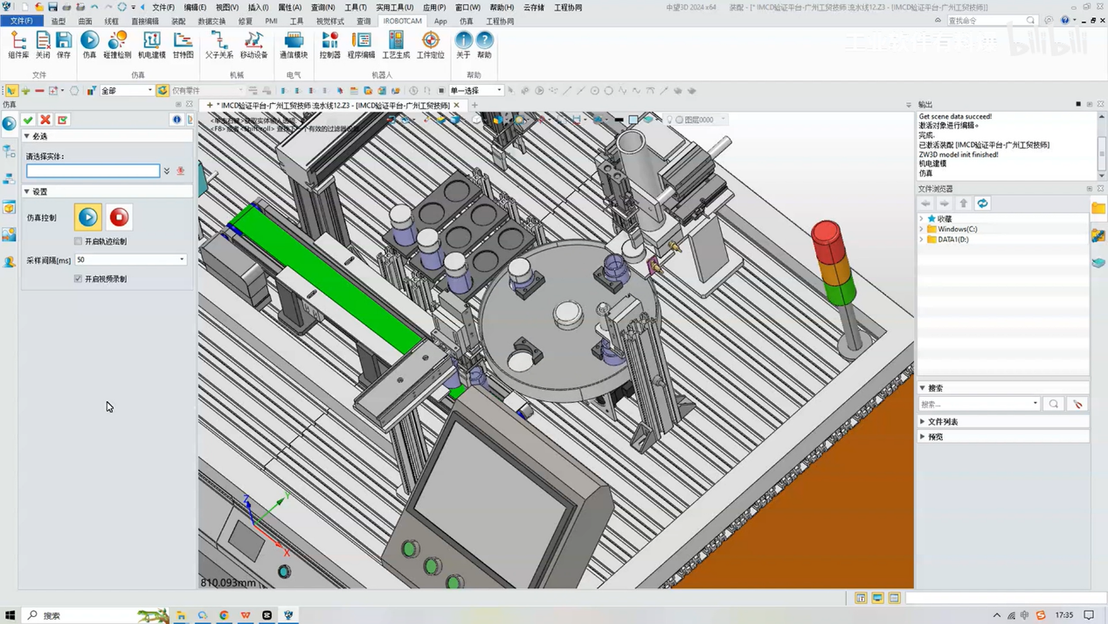Image resolution: width=1108 pixels, height=624 pixels.
Task: Stop simulation with the red stop button
Action: tap(119, 217)
